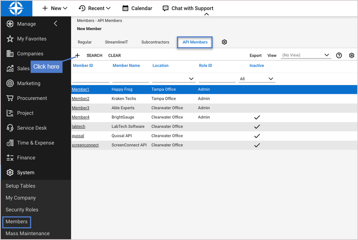
Task: Click the My Favorites star icon
Action: click(10, 39)
